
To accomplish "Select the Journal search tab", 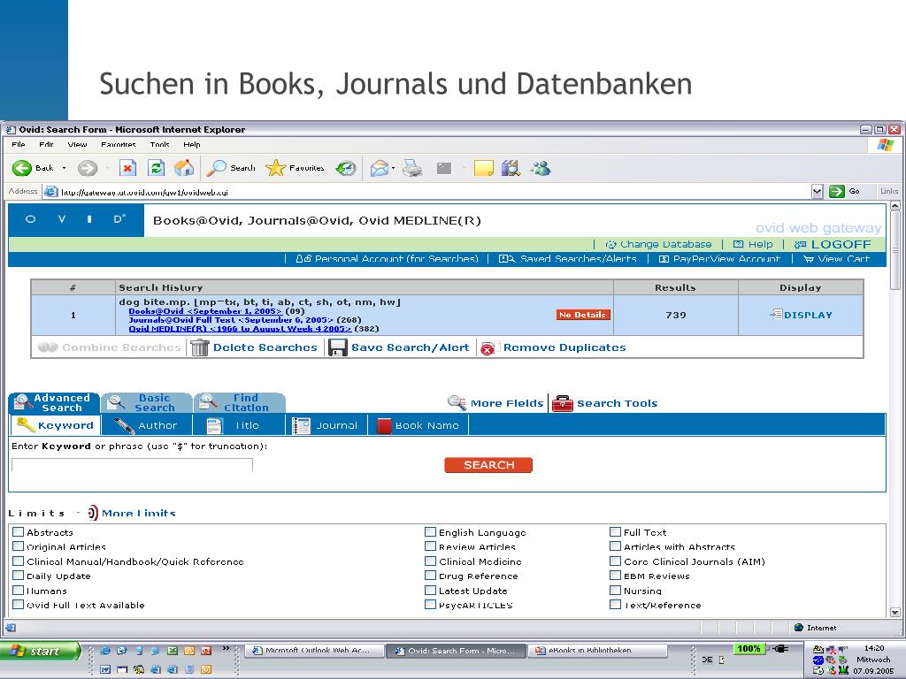I will (326, 425).
